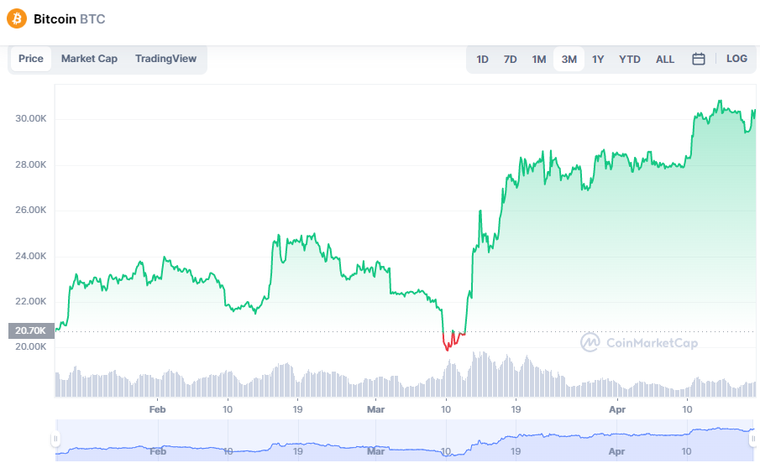The width and height of the screenshot is (760, 463).
Task: Click the 30.00K y-axis label
Action: 31,118
